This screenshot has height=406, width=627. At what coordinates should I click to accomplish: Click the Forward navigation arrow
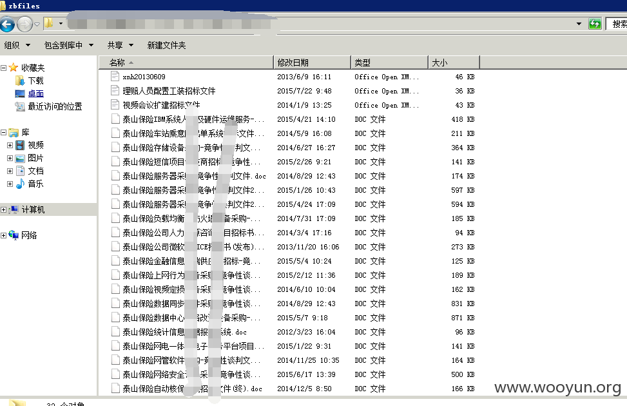click(x=24, y=24)
